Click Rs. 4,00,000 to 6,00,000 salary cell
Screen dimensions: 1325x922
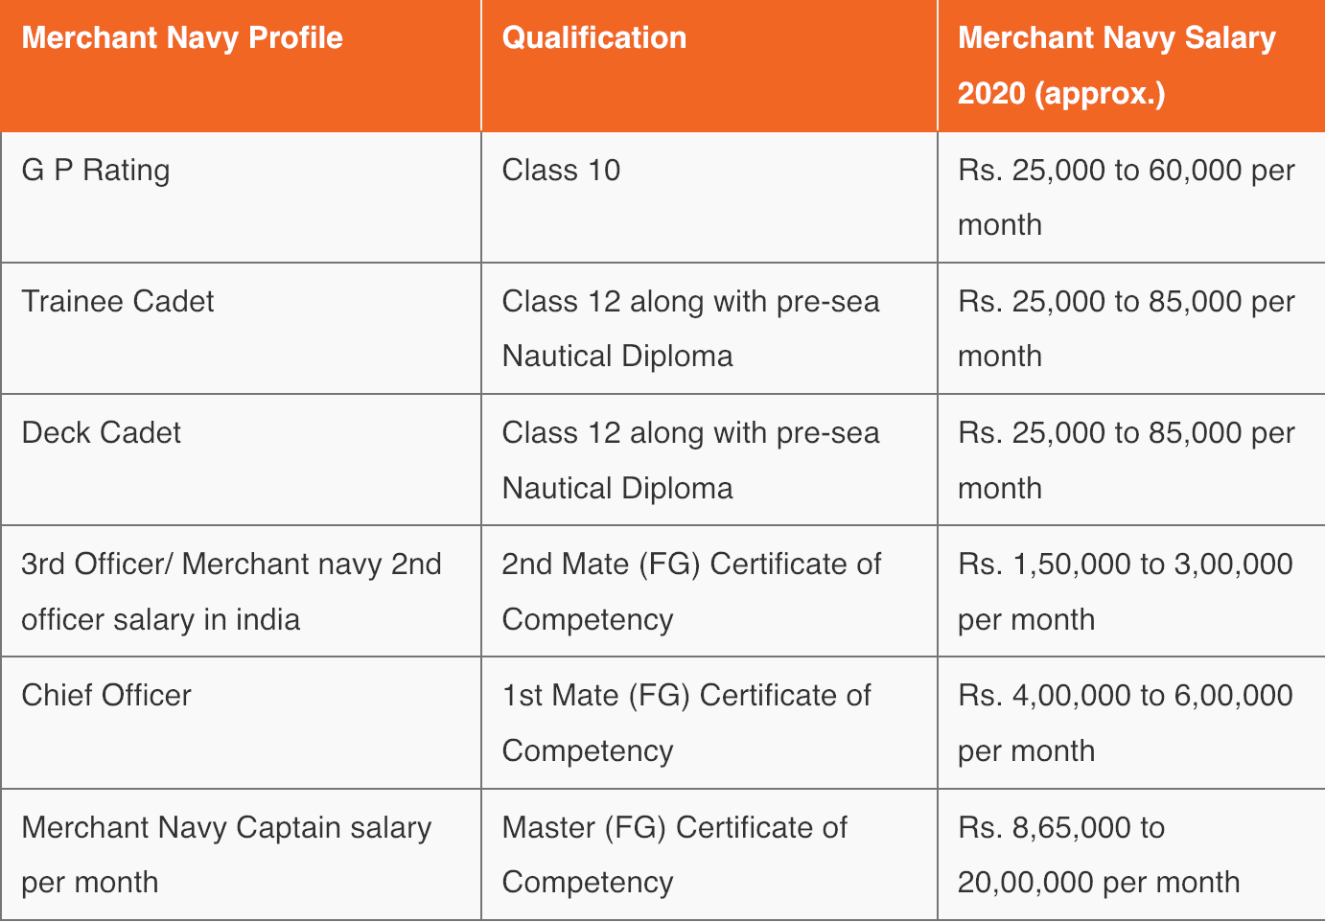point(1131,723)
